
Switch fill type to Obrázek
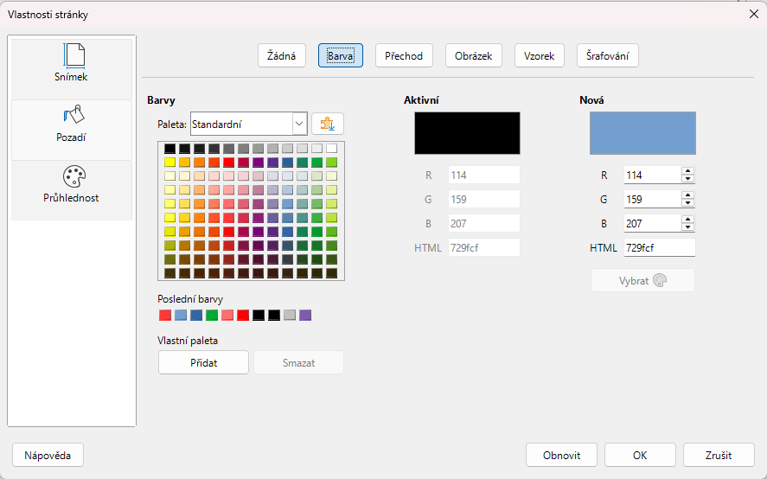[x=474, y=56]
